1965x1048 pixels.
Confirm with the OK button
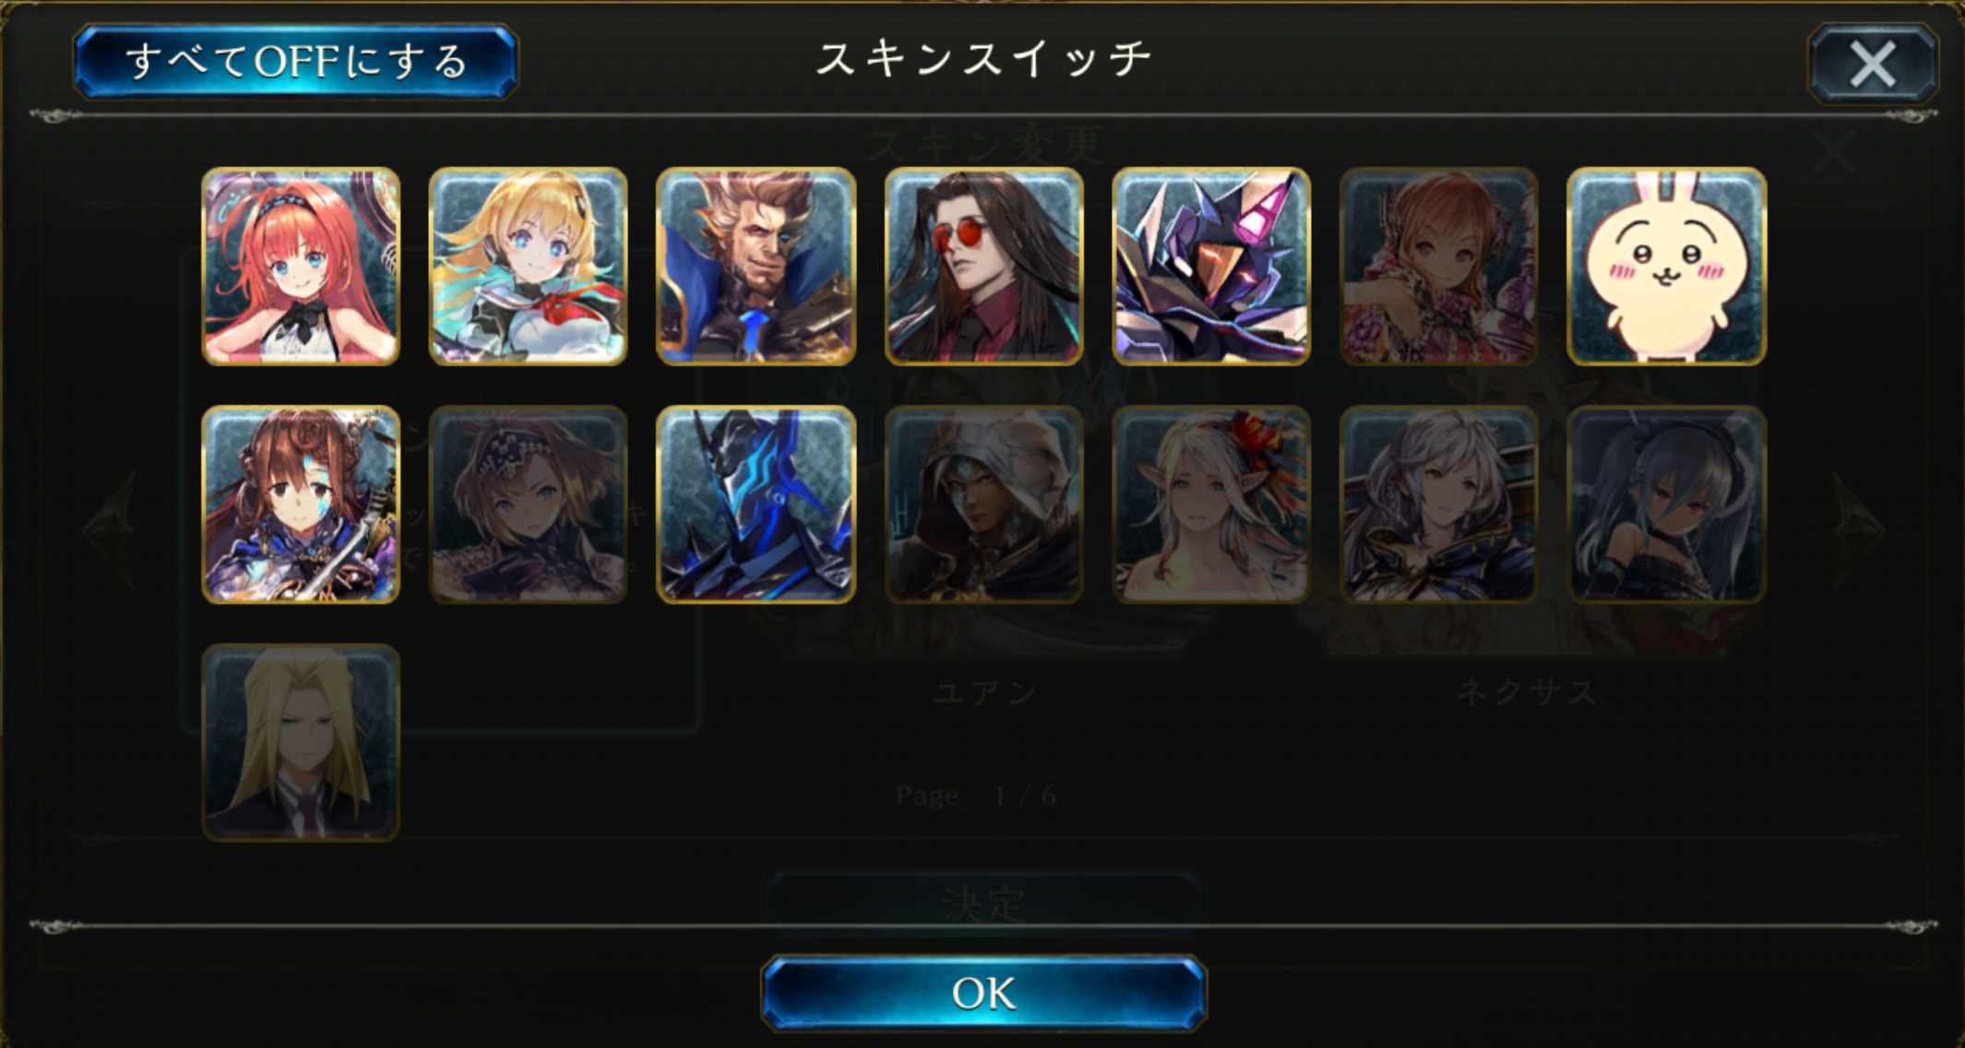tap(984, 994)
